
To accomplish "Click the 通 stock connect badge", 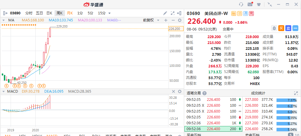I will (x=246, y=13).
